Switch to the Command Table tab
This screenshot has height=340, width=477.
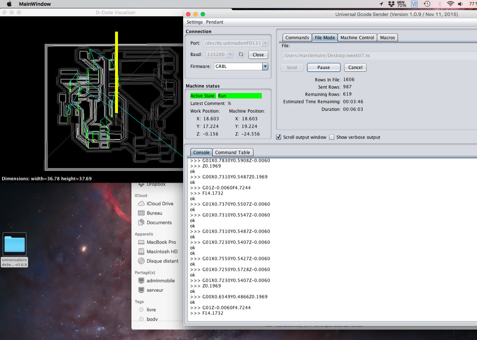233,152
